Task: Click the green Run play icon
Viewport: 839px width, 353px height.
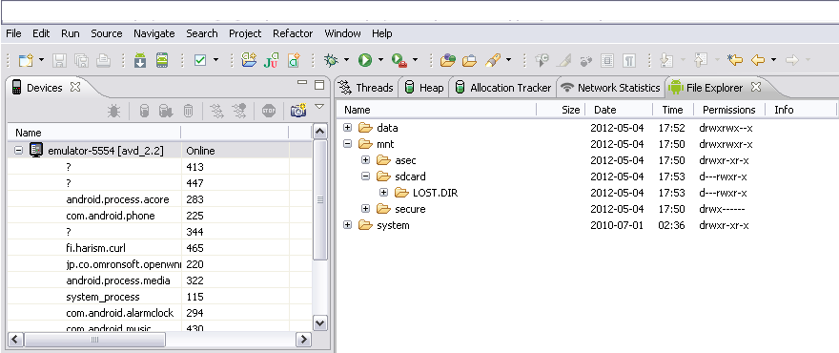Action: tap(365, 60)
